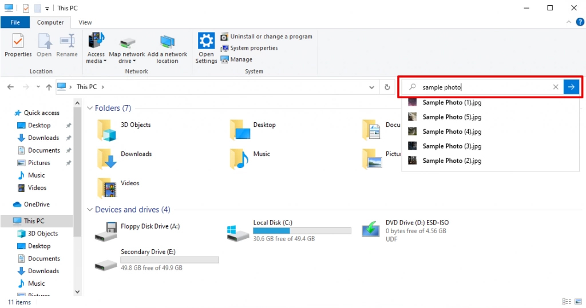
Task: Select Sample Photo (5).jpg suggestion
Action: [490, 117]
